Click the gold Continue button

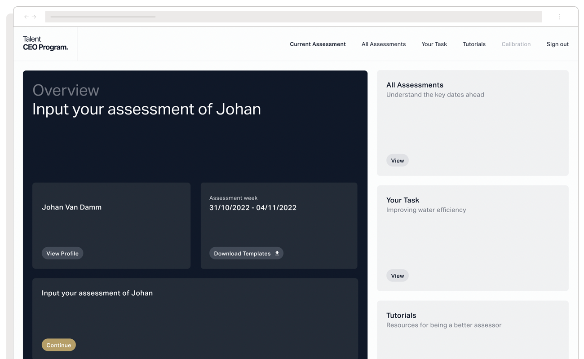(x=59, y=345)
